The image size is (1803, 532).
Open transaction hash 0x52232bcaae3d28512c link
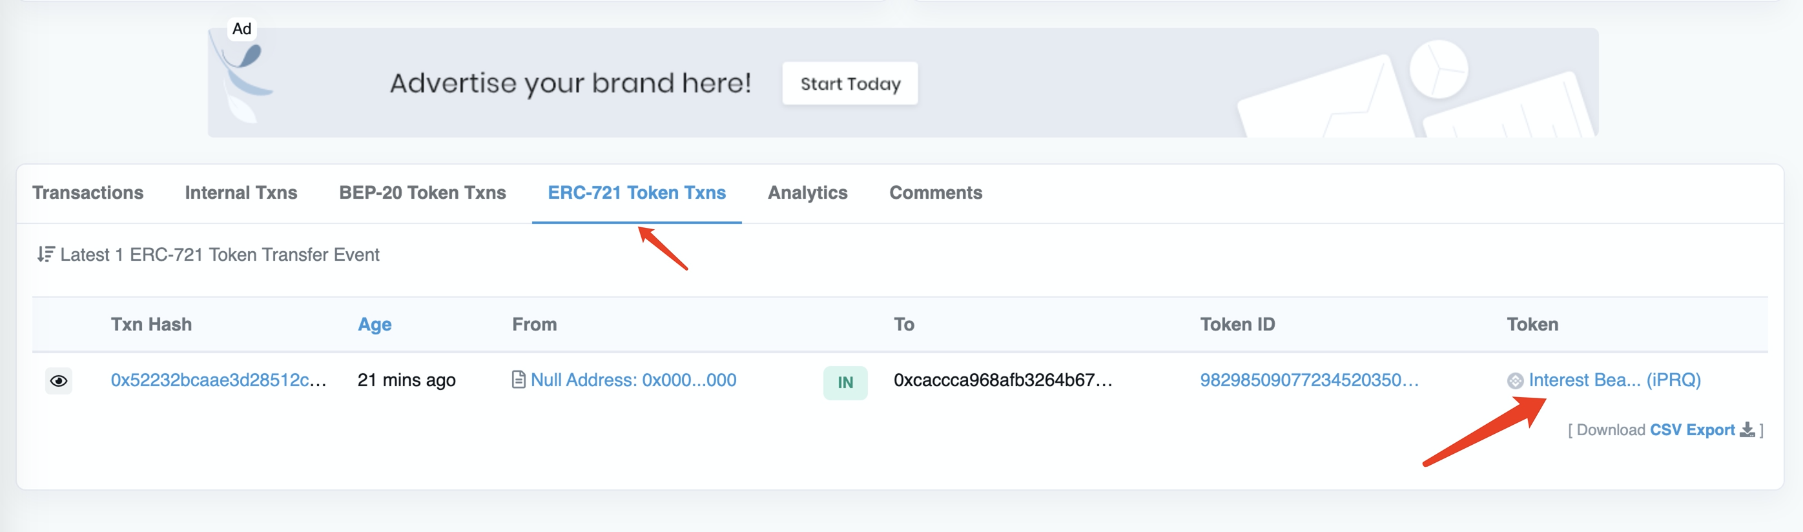(x=218, y=380)
